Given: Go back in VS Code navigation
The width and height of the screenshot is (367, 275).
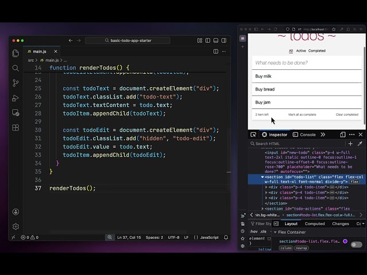Looking at the screenshot, I should 71,41.
